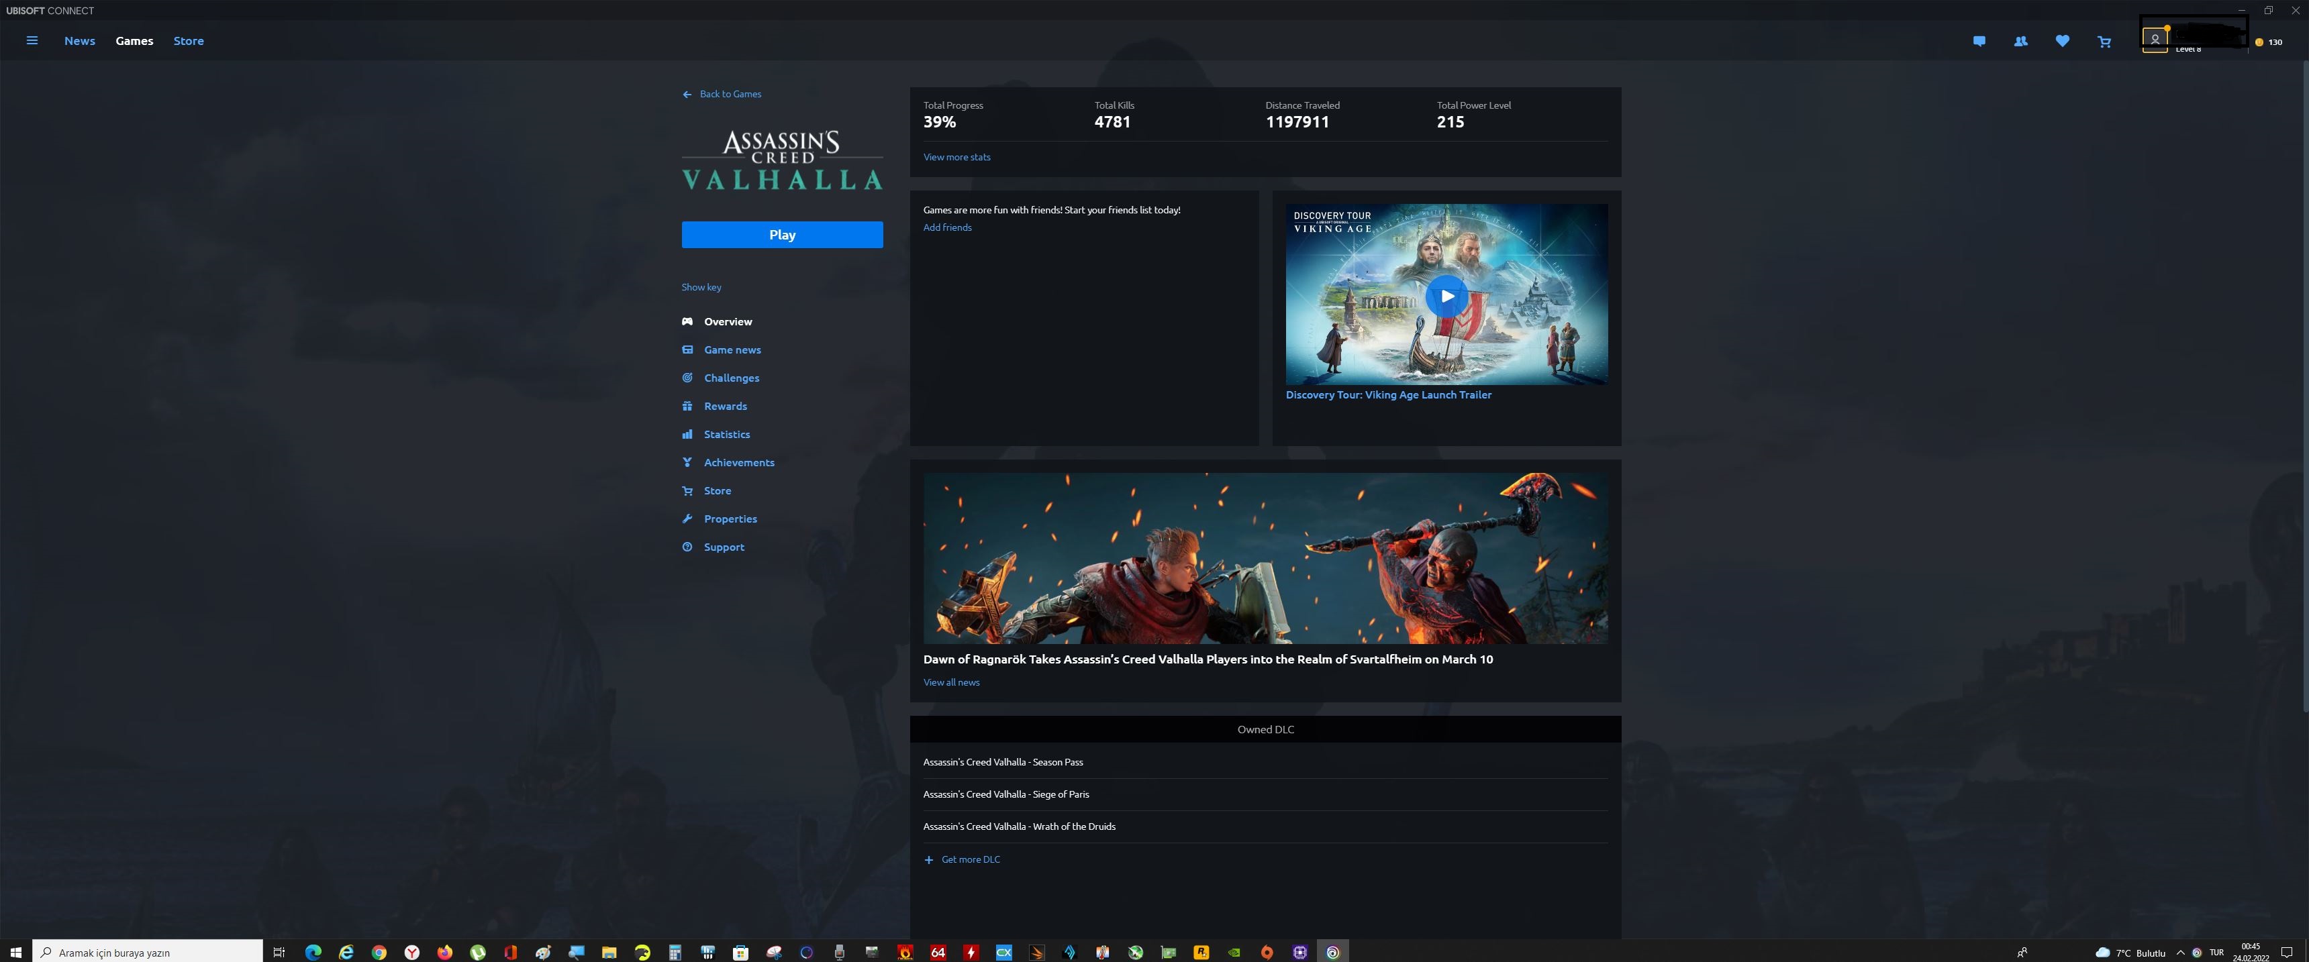Click the controller icon beside Overview
2309x962 pixels.
tap(687, 321)
